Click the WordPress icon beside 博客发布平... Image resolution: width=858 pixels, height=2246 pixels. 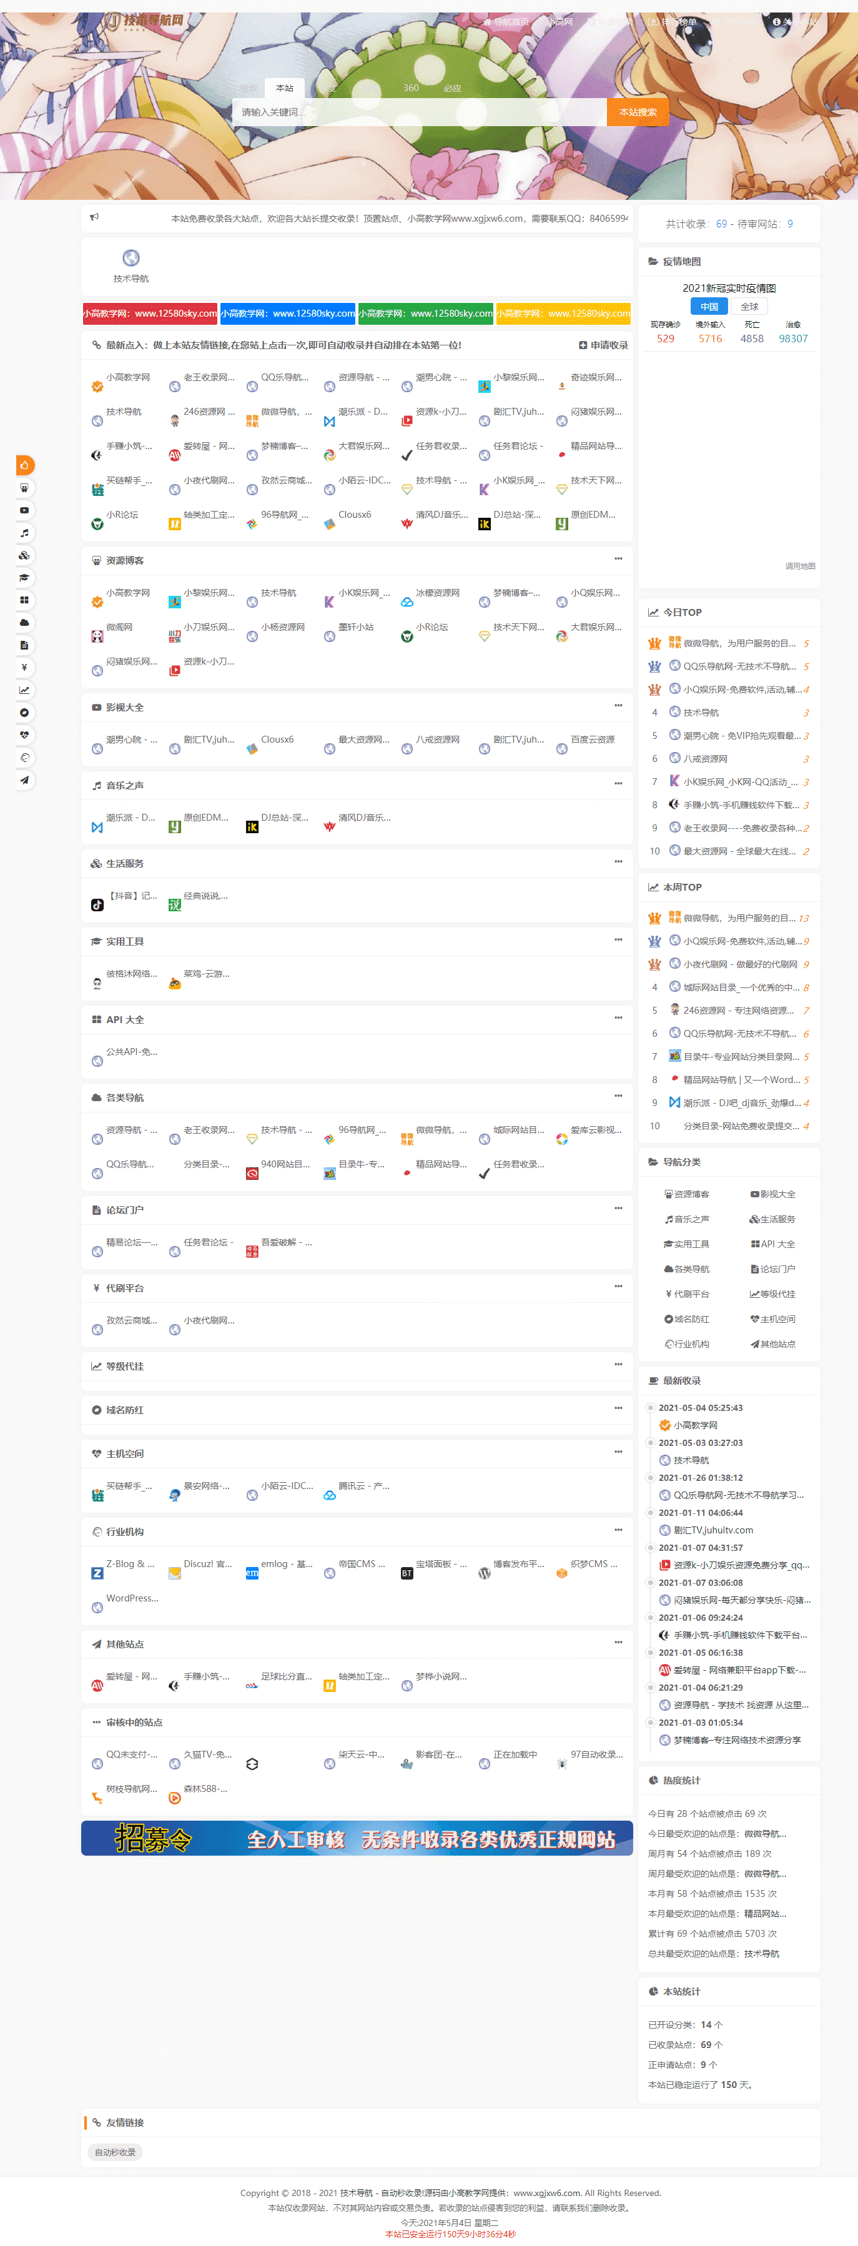pos(484,1573)
